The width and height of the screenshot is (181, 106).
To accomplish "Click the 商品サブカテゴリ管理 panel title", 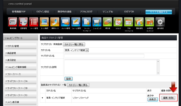I will 52,38.
